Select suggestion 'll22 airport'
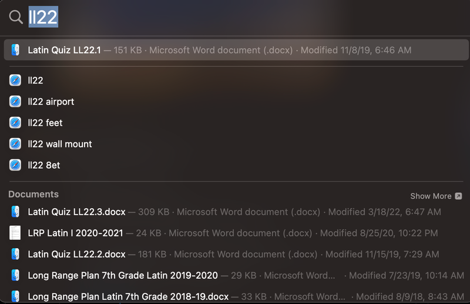 pyautogui.click(x=236, y=102)
